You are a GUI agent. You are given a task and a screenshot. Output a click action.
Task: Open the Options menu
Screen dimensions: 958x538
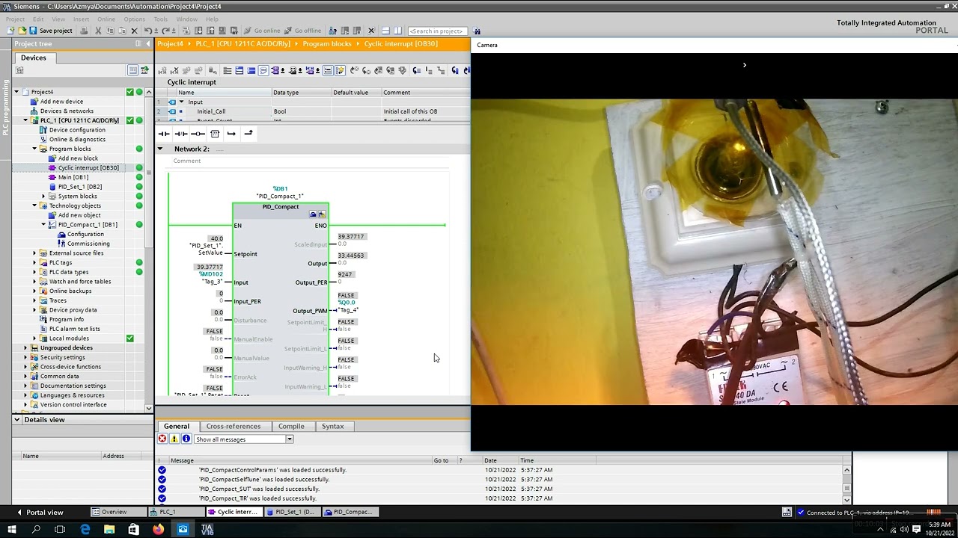point(135,19)
